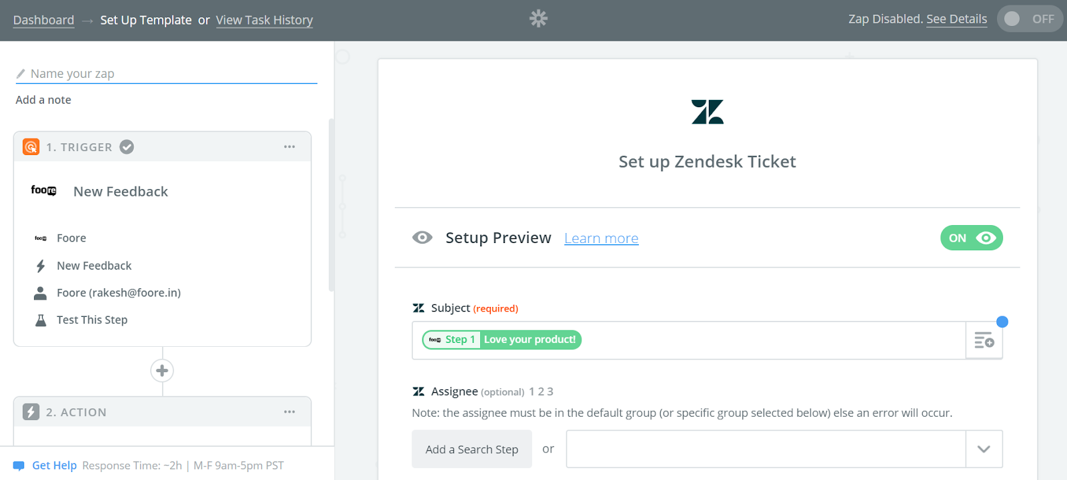The image size is (1067, 480).
Task: Toggle the zap OFF switch on
Action: point(1030,19)
